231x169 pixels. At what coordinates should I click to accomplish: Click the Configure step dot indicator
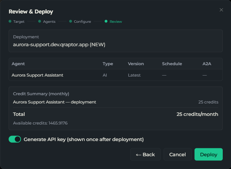coord(71,21)
